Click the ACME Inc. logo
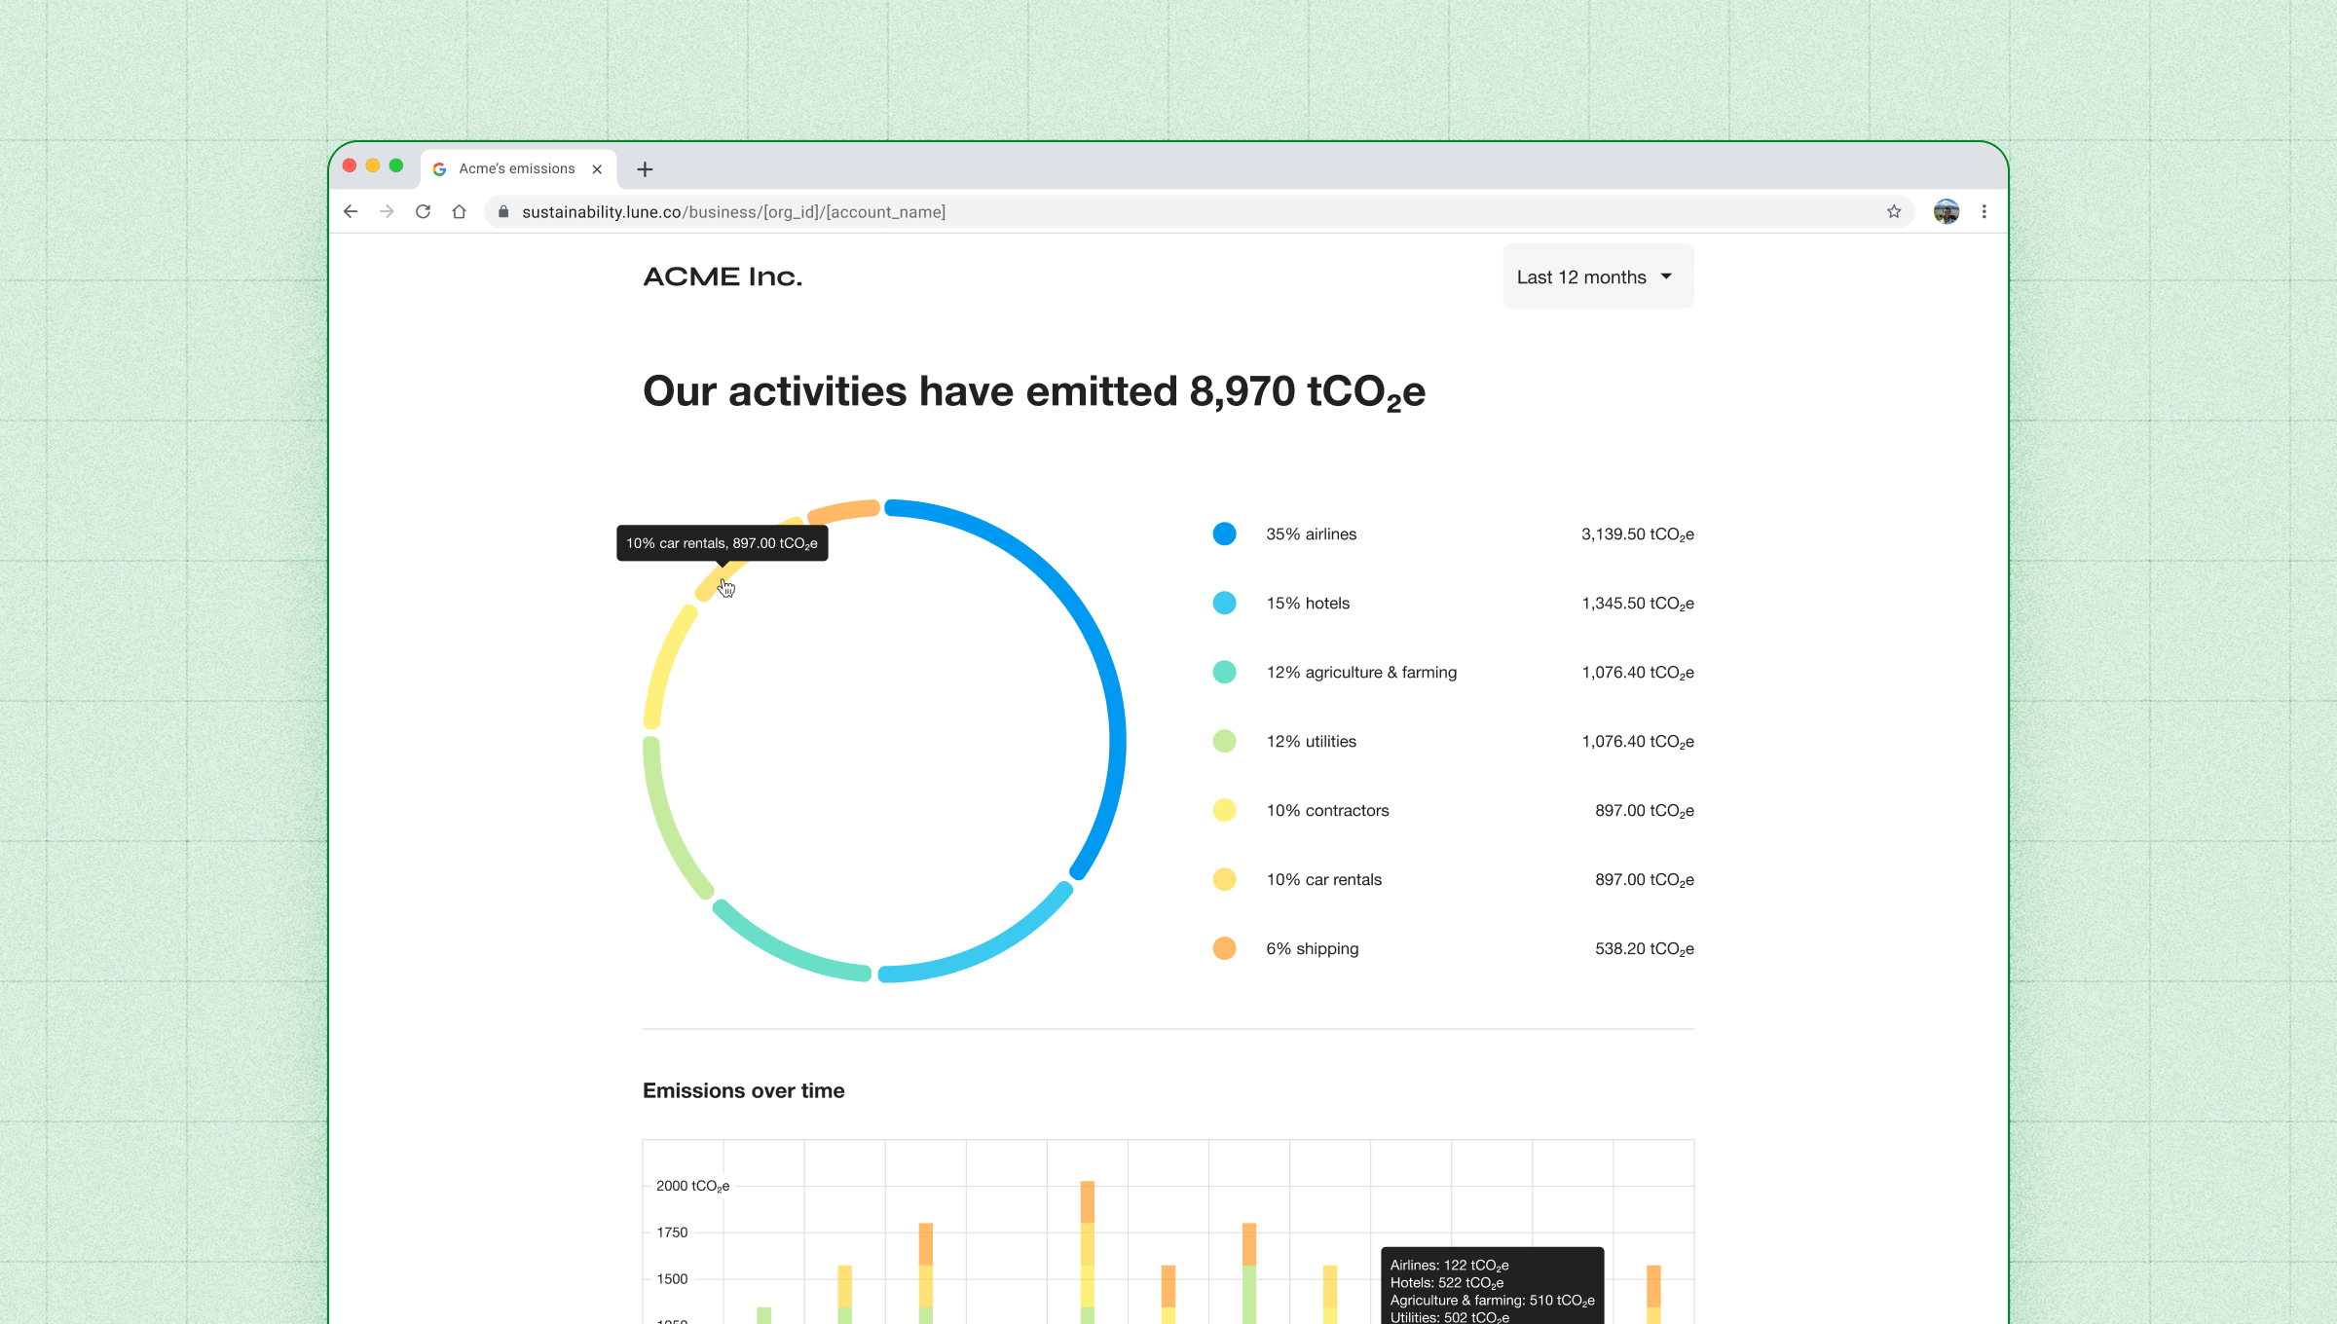The image size is (2337, 1324). (x=723, y=277)
